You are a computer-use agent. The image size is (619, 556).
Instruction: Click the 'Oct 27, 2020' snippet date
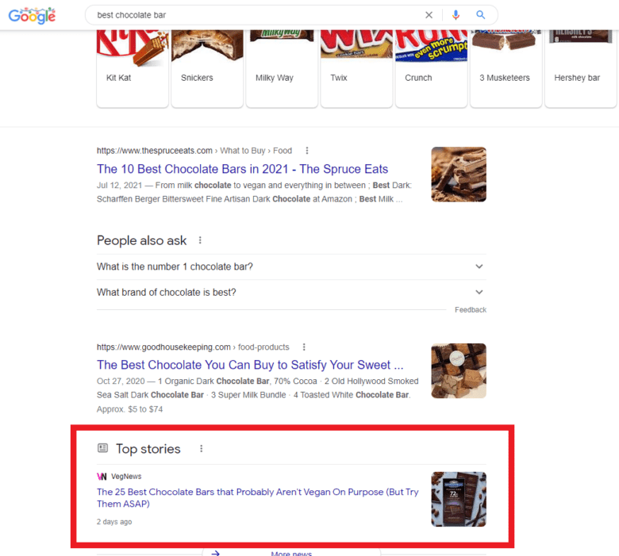point(121,382)
